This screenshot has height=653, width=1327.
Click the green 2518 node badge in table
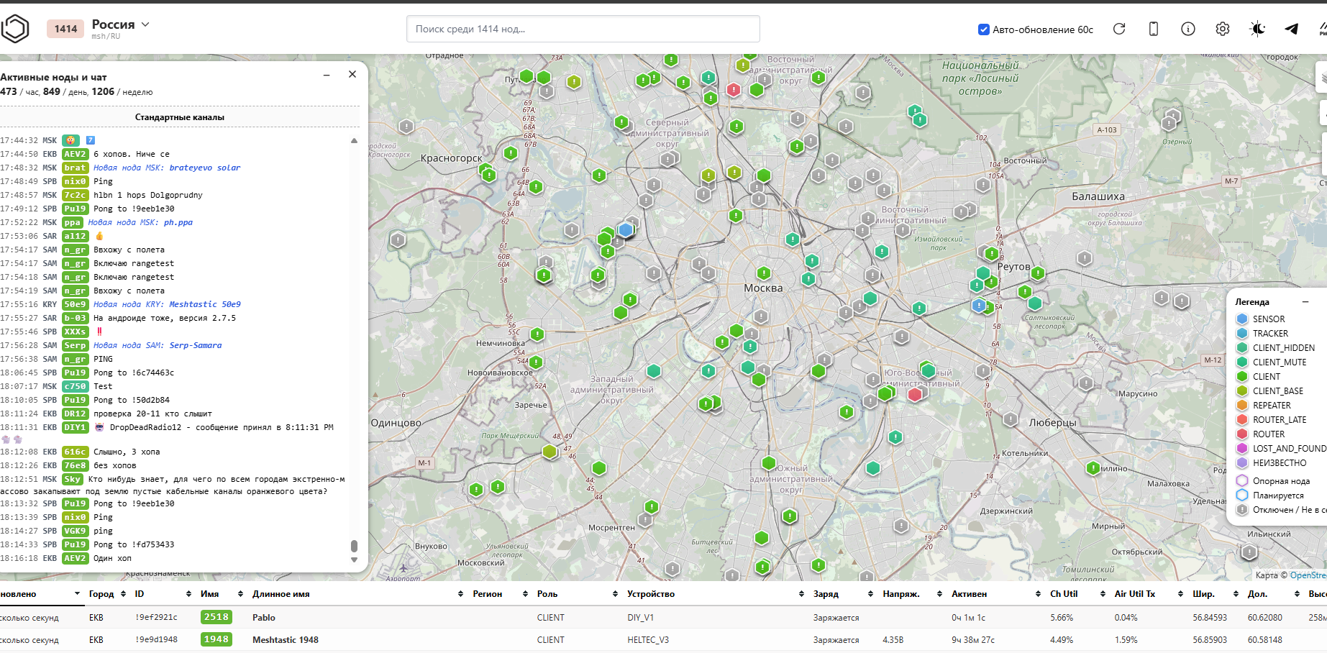click(216, 617)
